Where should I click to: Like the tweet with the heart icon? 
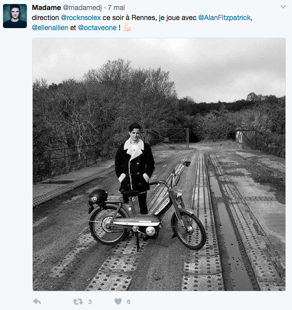click(x=118, y=301)
